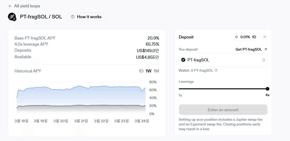Click the US$149.0만 deposits value

pos(148,51)
